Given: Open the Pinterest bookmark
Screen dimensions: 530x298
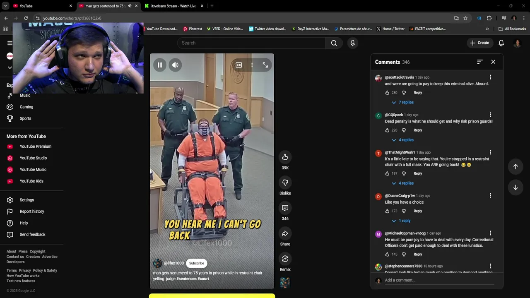Looking at the screenshot, I should coord(193,29).
